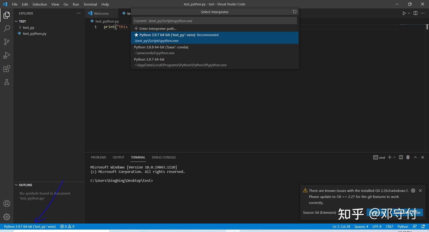Kill the terminal with the trash icon
This screenshot has width=429, height=232.
[x=408, y=157]
